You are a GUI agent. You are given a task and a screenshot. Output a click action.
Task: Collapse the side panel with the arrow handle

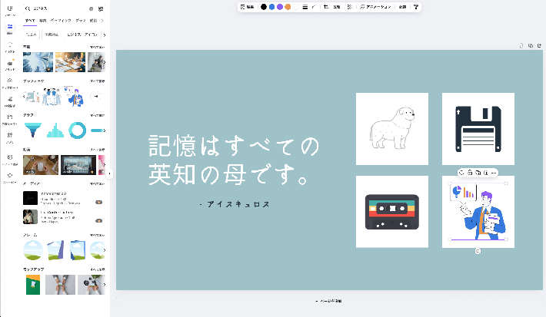pos(110,173)
